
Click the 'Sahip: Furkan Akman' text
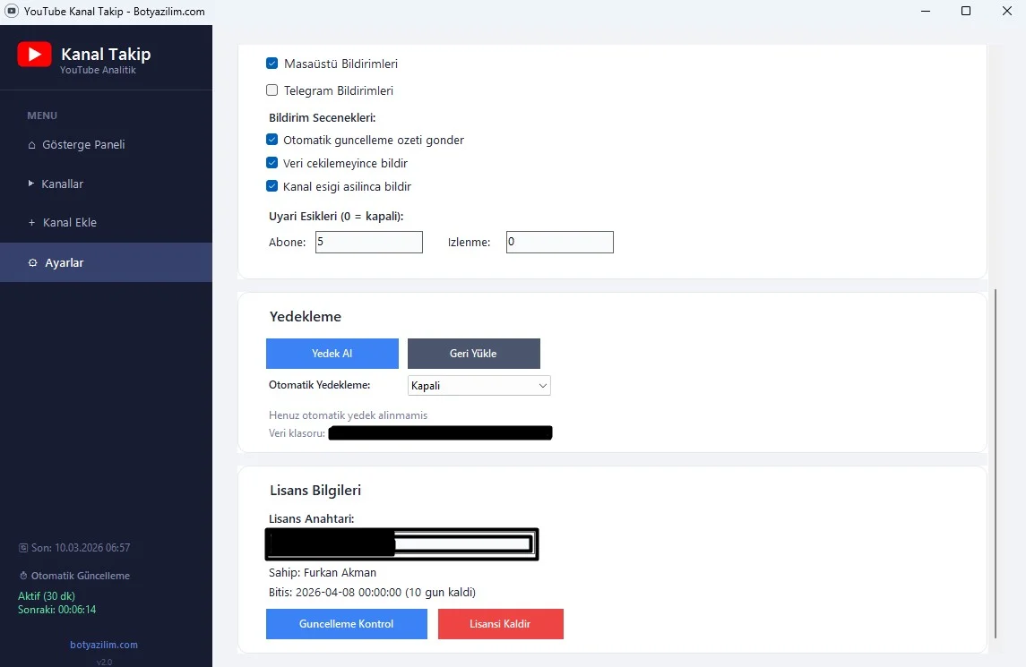pyautogui.click(x=323, y=573)
